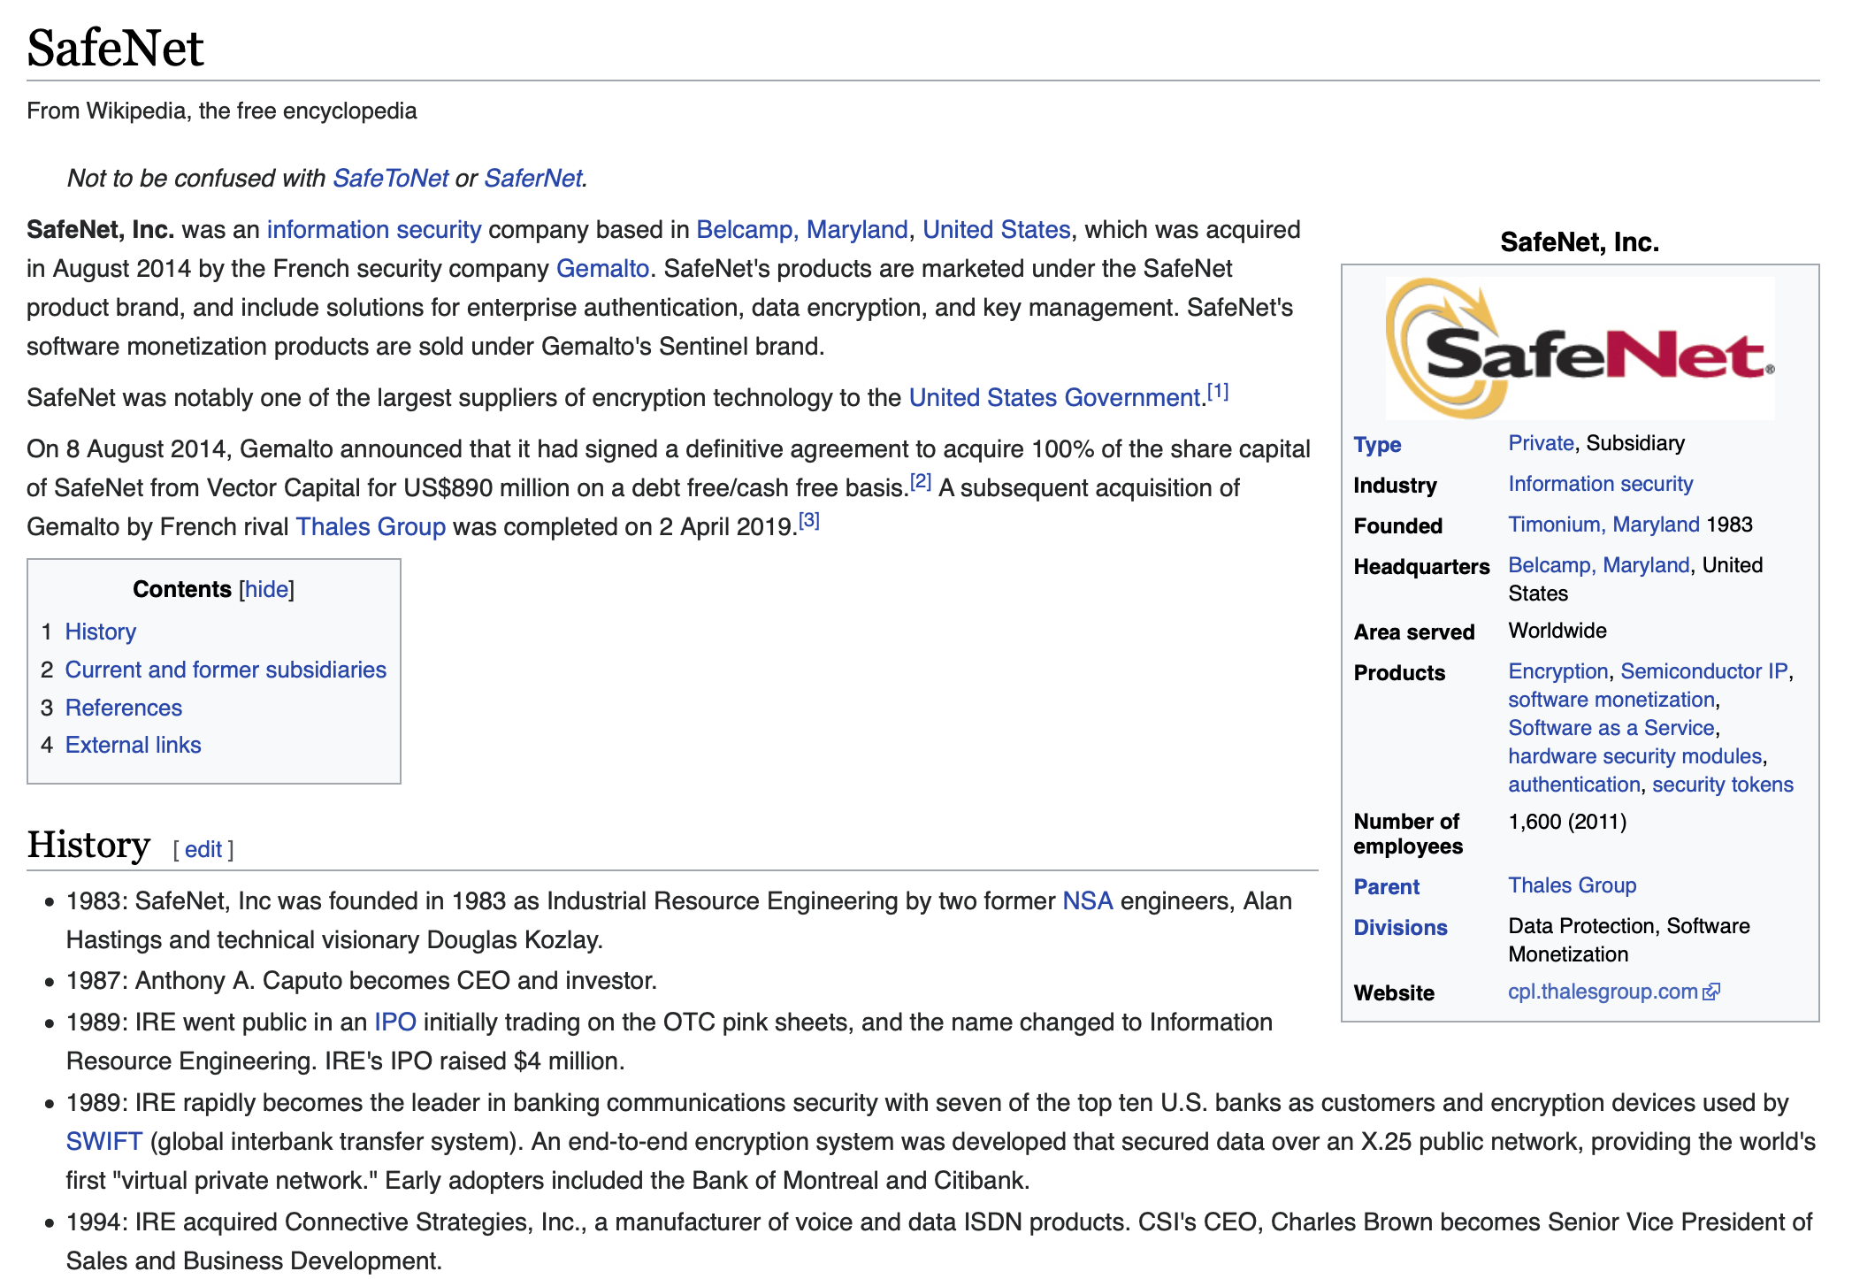Open United States Government link
This screenshot has height=1279, width=1852.
coord(1055,397)
